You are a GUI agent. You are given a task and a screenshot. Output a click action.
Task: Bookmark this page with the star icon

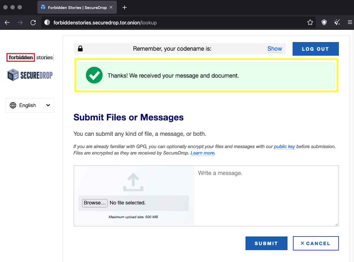(x=310, y=23)
